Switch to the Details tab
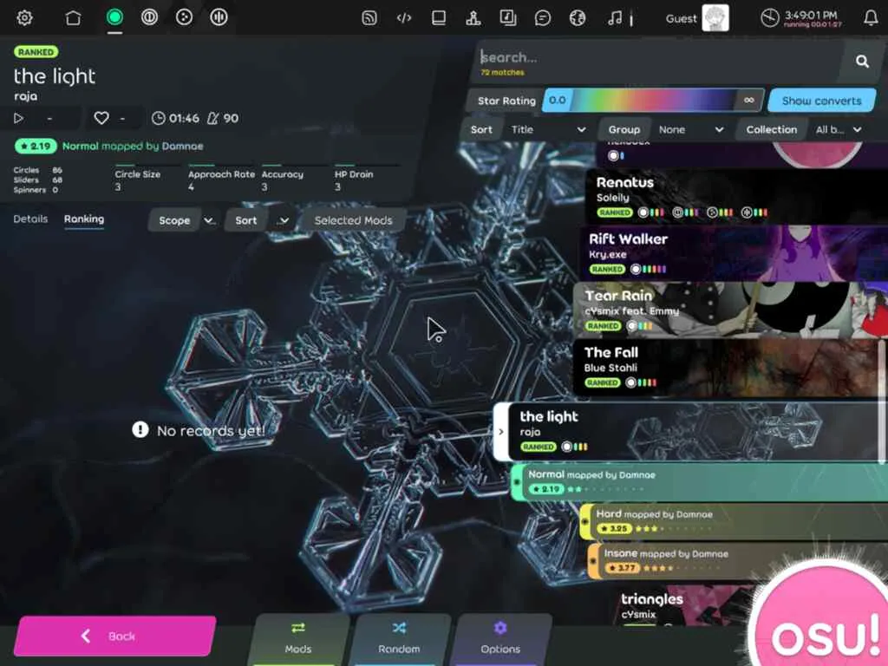888x666 pixels. tap(30, 219)
